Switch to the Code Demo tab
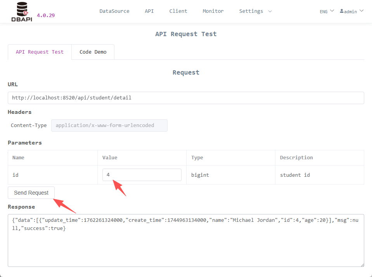372x277 pixels. 93,52
